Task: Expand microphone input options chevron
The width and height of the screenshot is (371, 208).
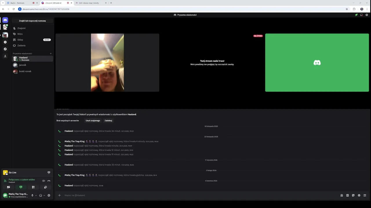Action: pos(36,195)
